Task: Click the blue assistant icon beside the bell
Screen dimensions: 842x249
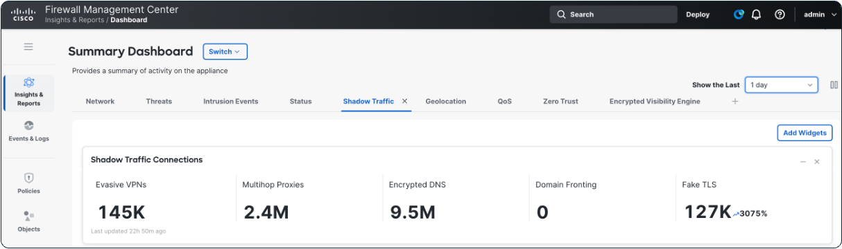Action: click(739, 15)
